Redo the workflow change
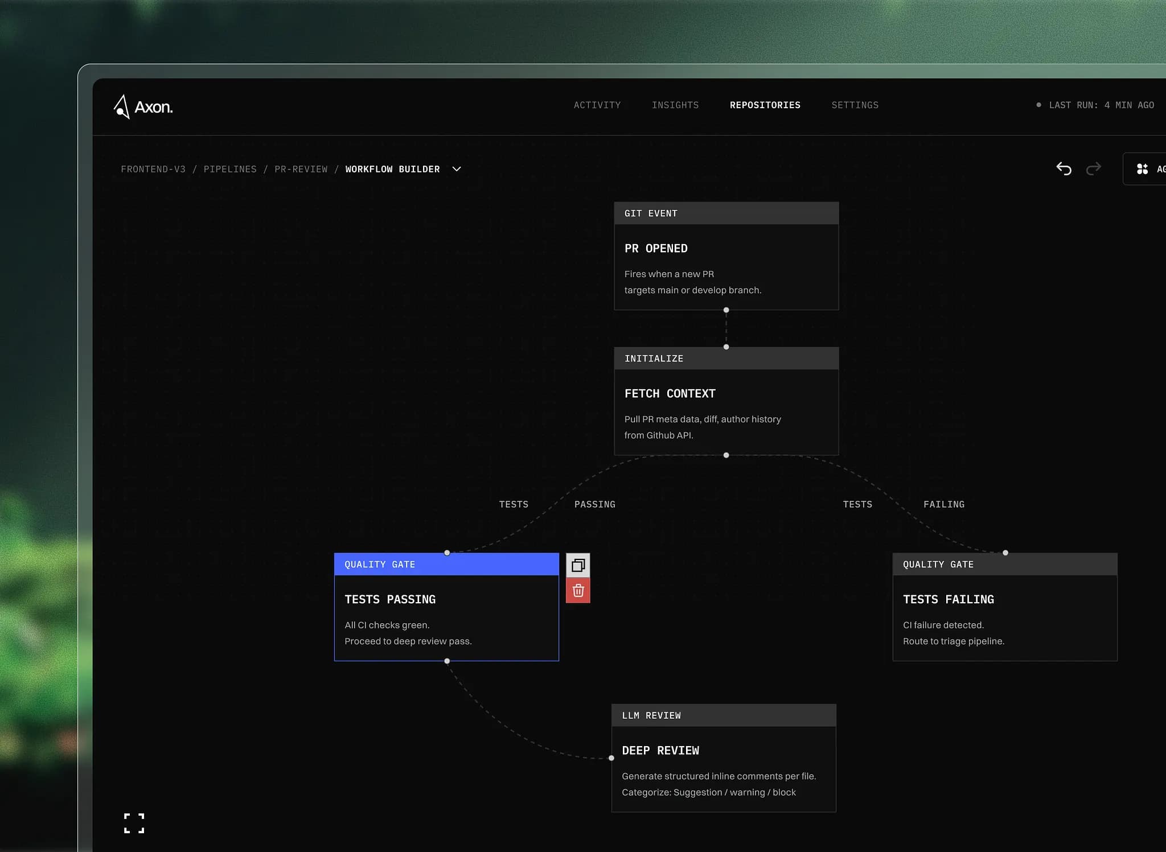Image resolution: width=1166 pixels, height=852 pixels. 1093,168
